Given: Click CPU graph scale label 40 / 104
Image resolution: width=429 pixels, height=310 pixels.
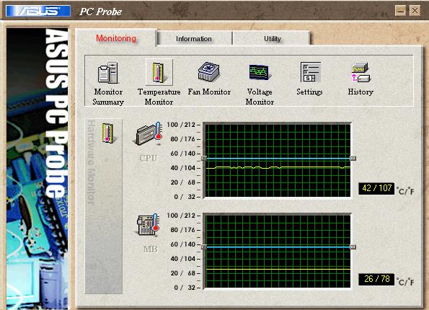Looking at the screenshot, I should click(x=182, y=168).
